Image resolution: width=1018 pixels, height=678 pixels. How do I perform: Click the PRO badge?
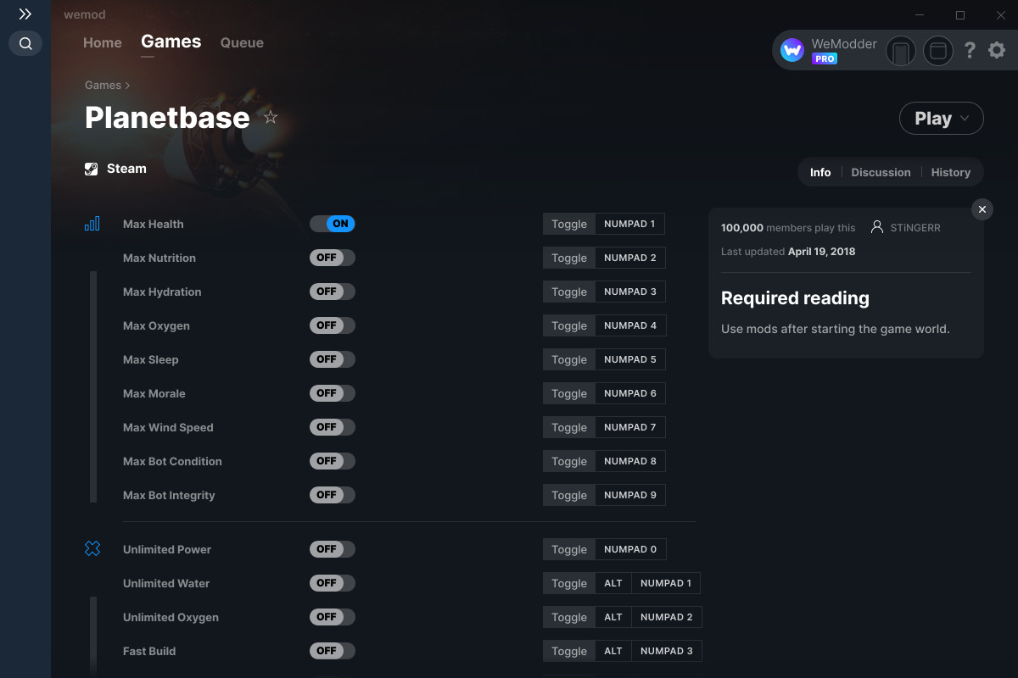tap(825, 58)
